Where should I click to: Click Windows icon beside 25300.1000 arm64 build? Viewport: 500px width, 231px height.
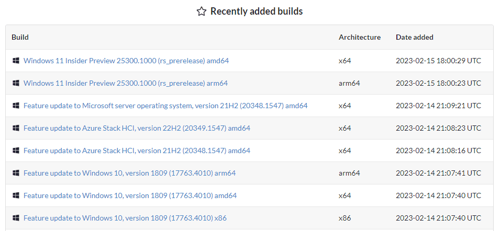click(x=16, y=83)
